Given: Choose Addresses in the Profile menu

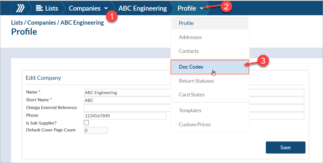Looking at the screenshot, I should (190, 37).
